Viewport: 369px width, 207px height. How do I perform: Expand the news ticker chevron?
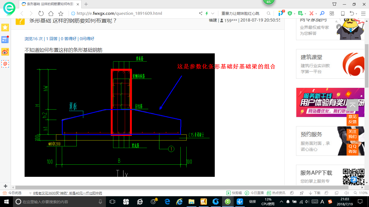(x=31, y=193)
